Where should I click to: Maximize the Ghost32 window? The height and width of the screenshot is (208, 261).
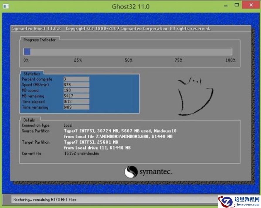(237, 5)
